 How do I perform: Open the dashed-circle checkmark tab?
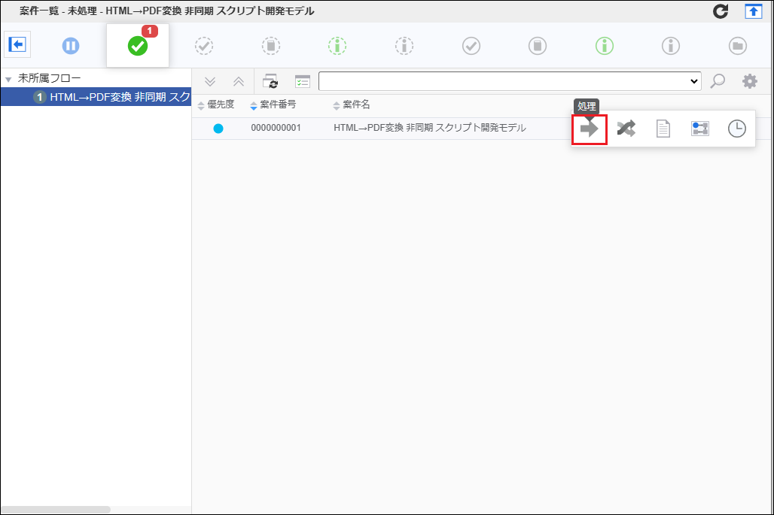[x=204, y=46]
